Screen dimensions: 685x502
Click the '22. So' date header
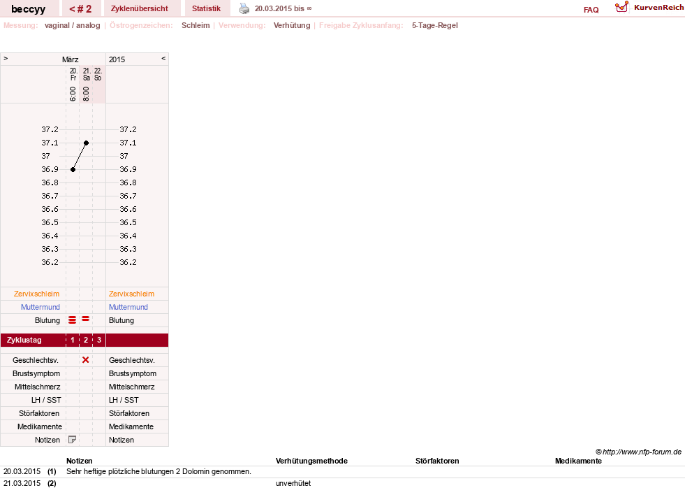point(98,74)
